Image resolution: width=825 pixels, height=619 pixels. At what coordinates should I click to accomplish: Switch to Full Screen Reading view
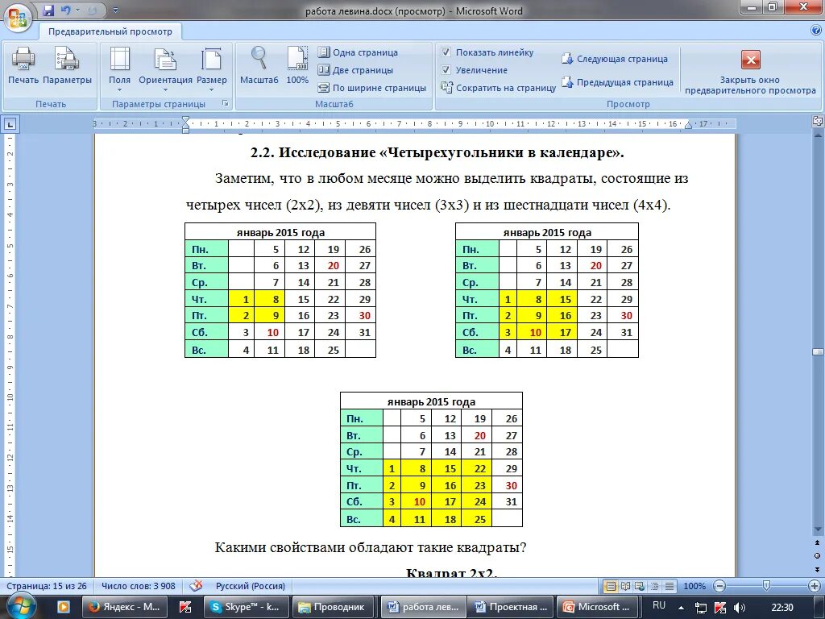[x=625, y=586]
